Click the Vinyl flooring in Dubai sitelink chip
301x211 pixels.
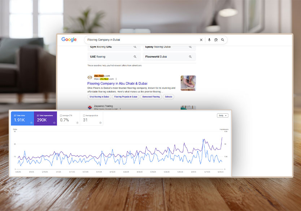(x=99, y=96)
